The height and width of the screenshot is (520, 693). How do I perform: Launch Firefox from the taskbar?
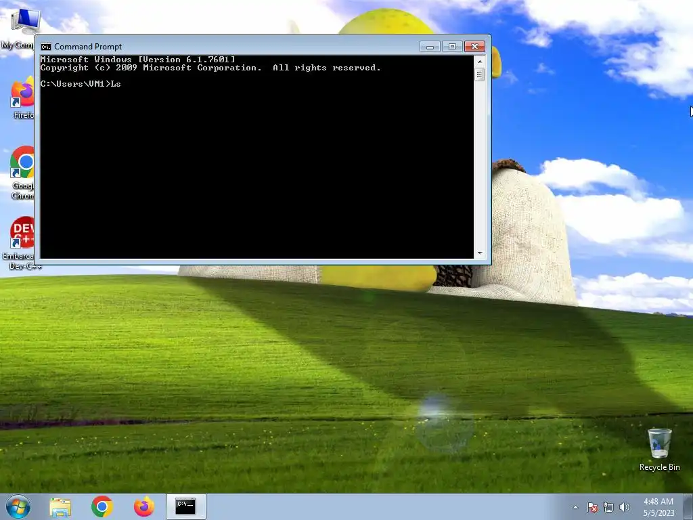click(x=144, y=506)
